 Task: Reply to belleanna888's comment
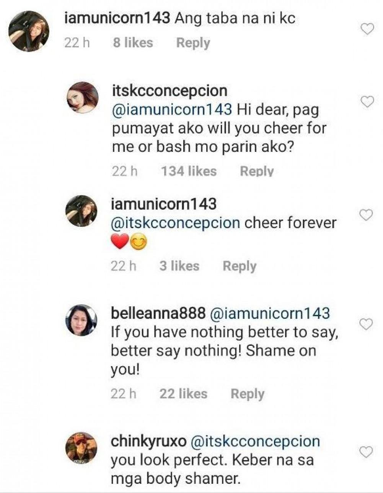[x=247, y=394]
